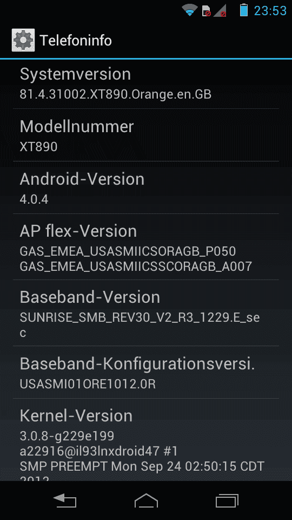The image size is (292, 520).
Task: Tap the XT890 model value text
Action: coord(39,146)
